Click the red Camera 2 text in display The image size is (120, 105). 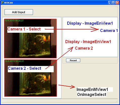coord(84,48)
